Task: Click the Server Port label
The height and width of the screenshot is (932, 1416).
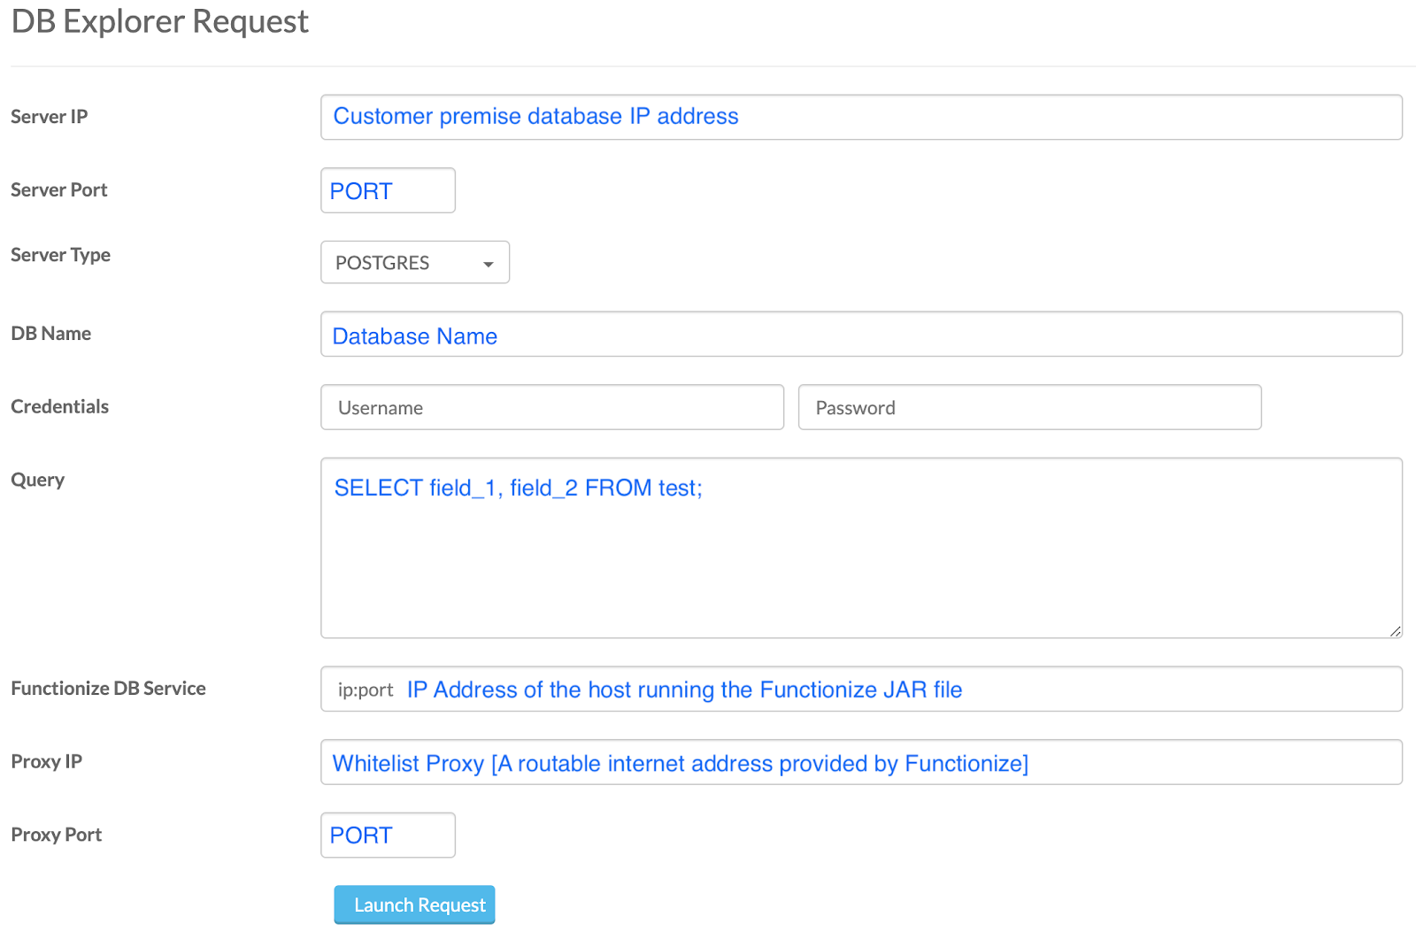Action: click(58, 189)
